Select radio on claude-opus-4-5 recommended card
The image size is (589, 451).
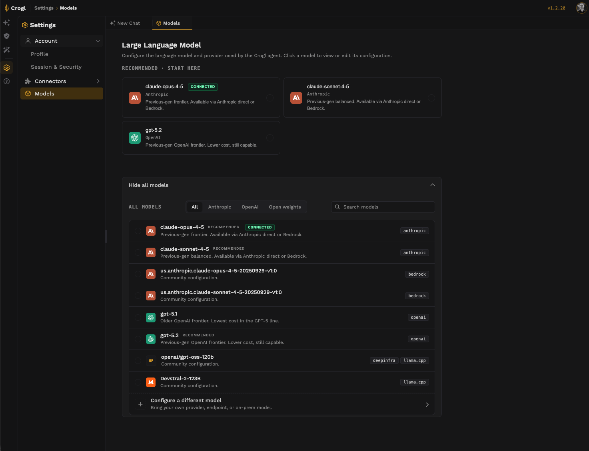(270, 98)
